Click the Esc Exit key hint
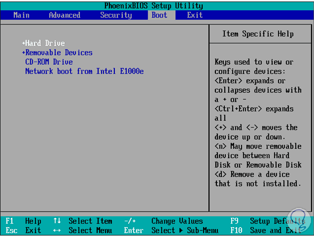This screenshot has height=236, width=314. point(24,231)
